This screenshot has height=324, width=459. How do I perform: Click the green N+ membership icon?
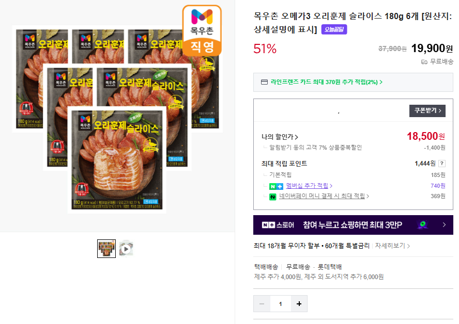pyautogui.click(x=276, y=186)
